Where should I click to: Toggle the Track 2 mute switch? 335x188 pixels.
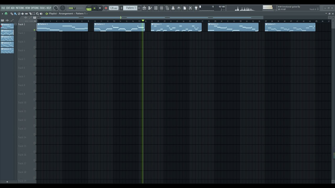tap(34, 39)
